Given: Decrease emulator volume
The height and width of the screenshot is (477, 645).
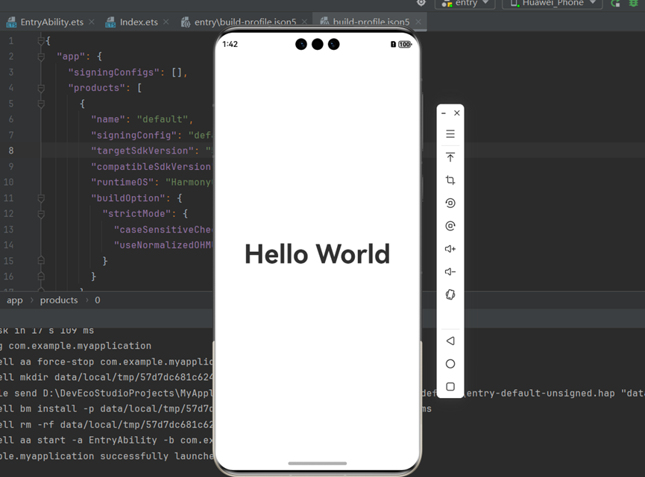Looking at the screenshot, I should [x=450, y=272].
